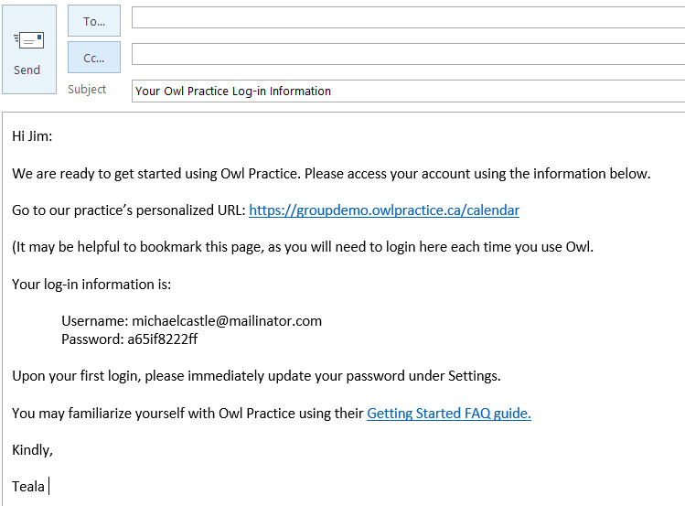Click the 'Teala' signature text
The width and height of the screenshot is (685, 506).
27,487
